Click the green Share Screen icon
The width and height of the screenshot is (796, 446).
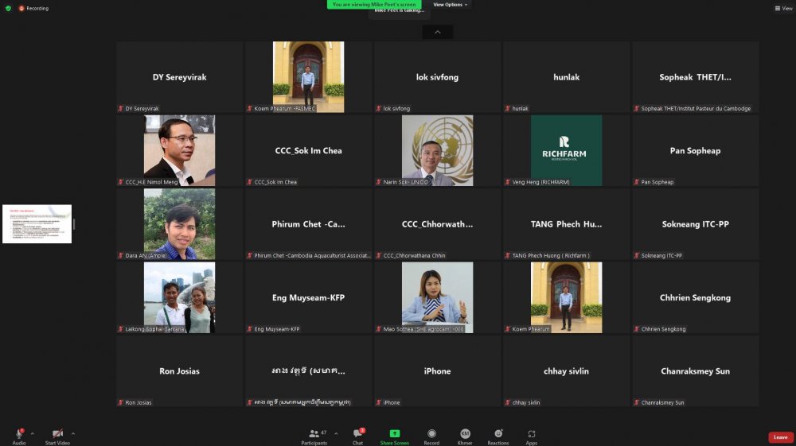[x=394, y=433]
